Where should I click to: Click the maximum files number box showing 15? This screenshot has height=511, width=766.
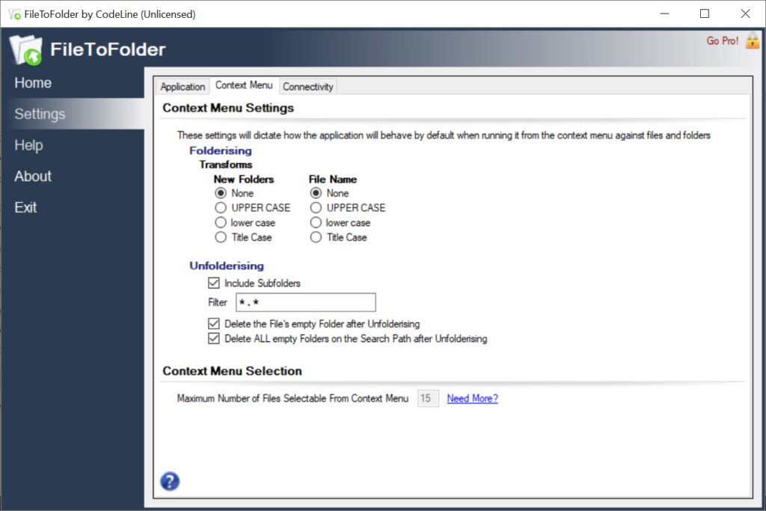pos(428,398)
